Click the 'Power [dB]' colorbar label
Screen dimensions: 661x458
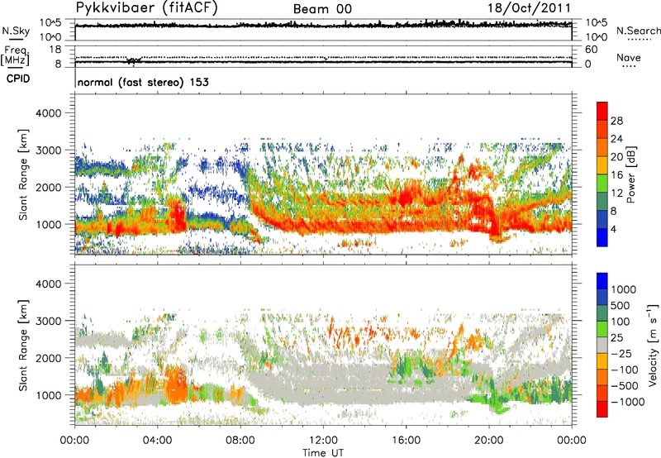(x=630, y=174)
